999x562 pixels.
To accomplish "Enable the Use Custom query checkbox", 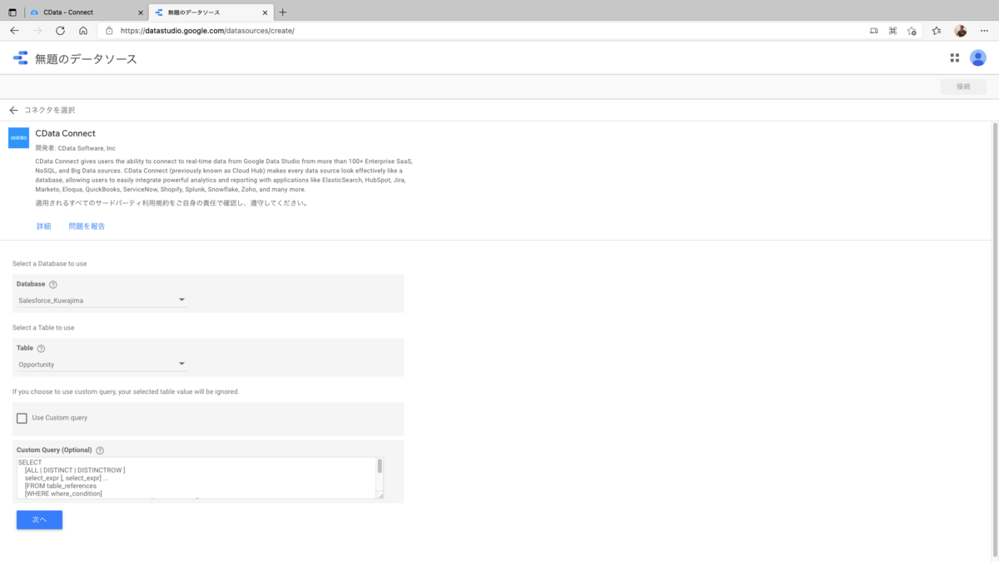I will coord(22,418).
